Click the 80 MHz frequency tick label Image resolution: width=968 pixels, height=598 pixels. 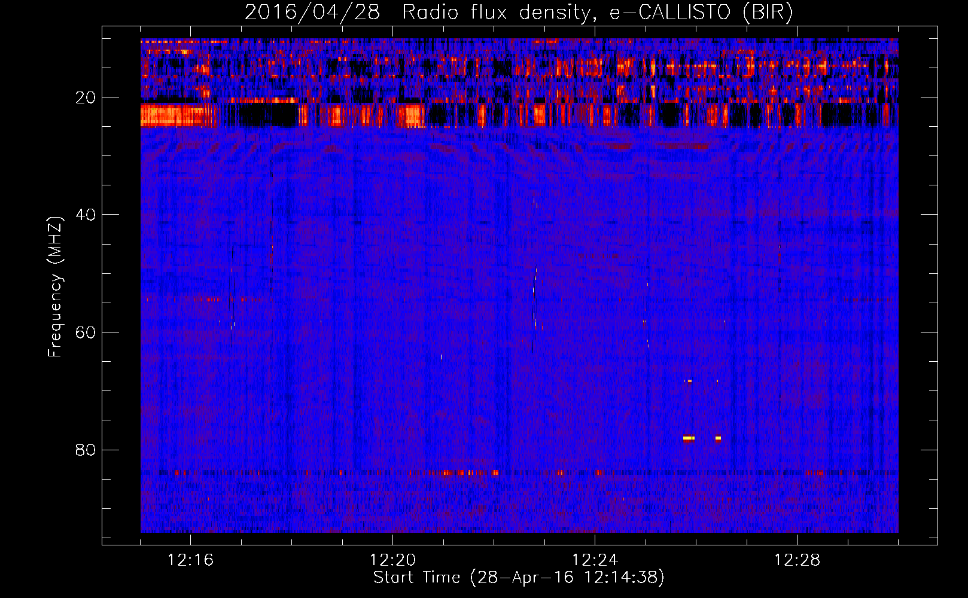(x=86, y=450)
